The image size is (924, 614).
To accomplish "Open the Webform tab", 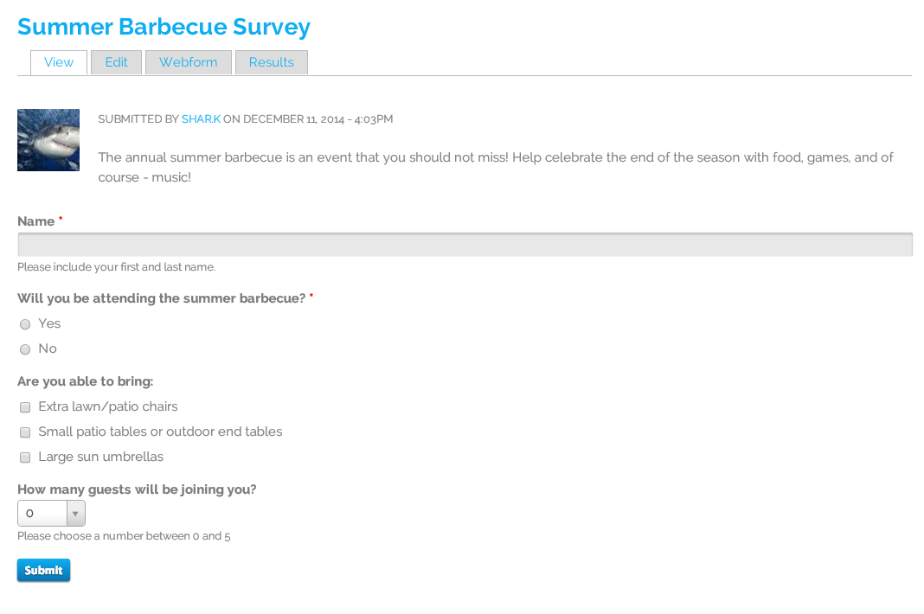I will coord(188,62).
